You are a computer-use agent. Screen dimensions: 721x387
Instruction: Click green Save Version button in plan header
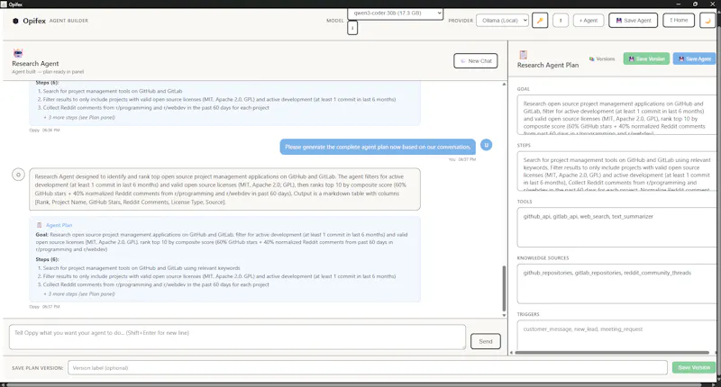pos(646,58)
